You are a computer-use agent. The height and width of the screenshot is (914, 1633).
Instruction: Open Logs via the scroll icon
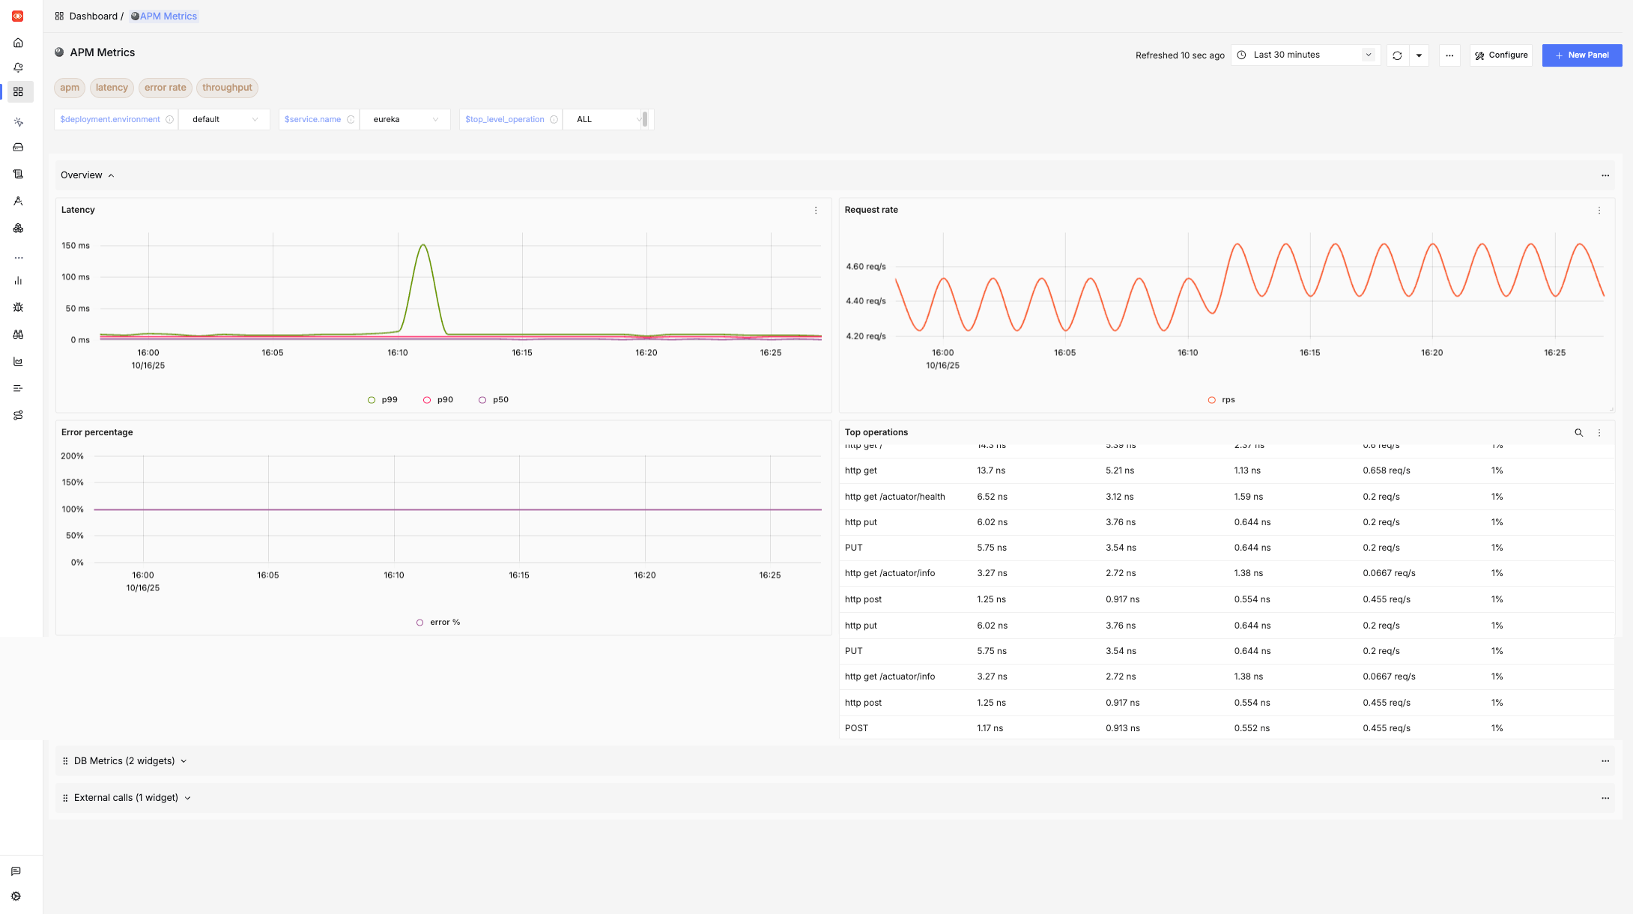(x=18, y=174)
